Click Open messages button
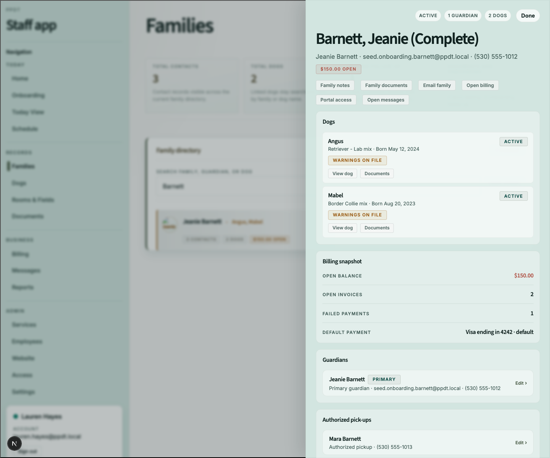Screen dimensions: 550x458 (x=386, y=100)
